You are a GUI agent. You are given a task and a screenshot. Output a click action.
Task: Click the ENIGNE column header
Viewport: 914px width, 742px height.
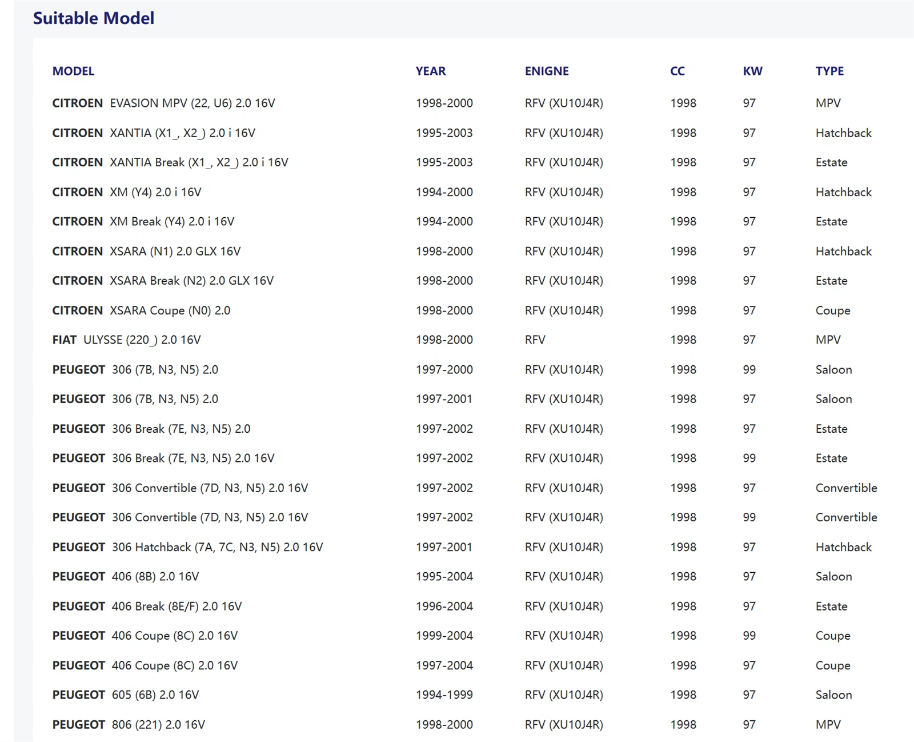click(x=547, y=71)
